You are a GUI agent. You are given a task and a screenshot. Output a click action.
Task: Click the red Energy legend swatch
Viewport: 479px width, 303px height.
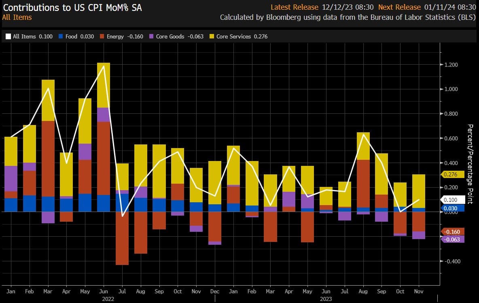102,36
